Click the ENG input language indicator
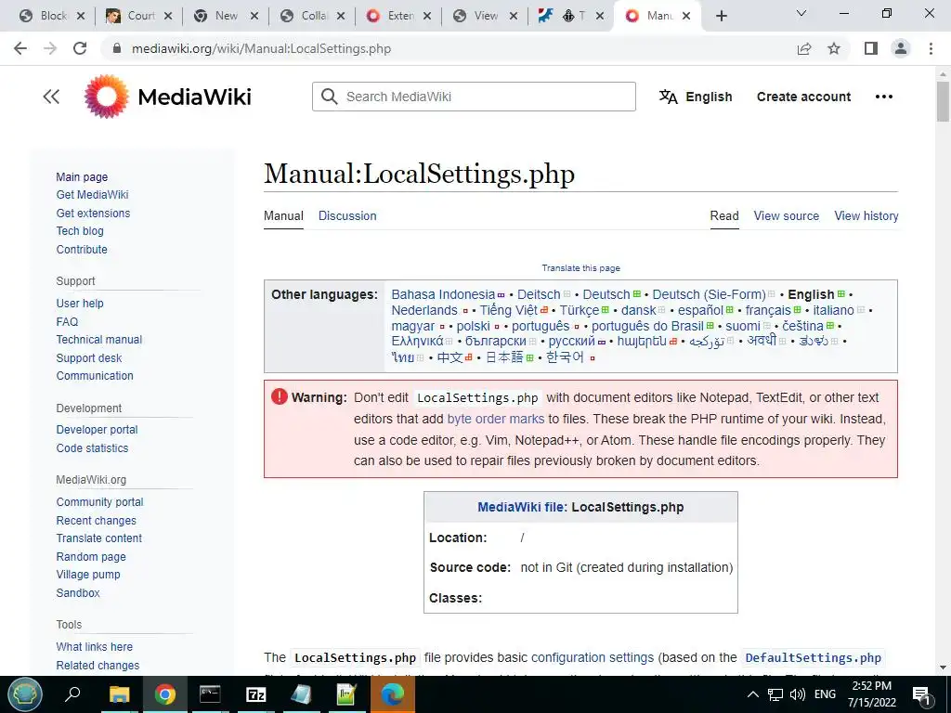The height and width of the screenshot is (713, 951). coord(825,694)
